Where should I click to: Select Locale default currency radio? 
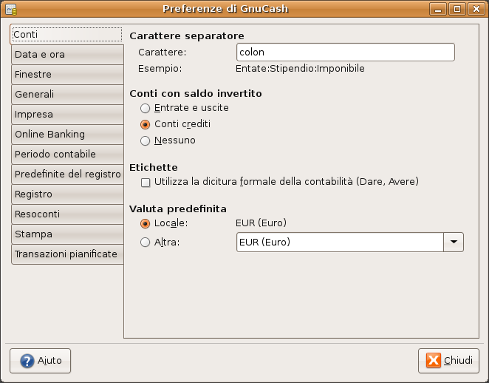[x=145, y=223]
